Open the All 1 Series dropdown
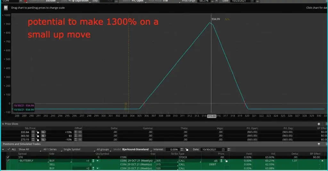This screenshot has height=171, width=328. coord(52,150)
